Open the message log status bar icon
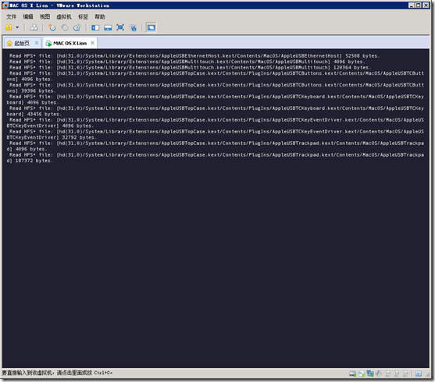Viewport: 435px width, 382px height. click(419, 373)
